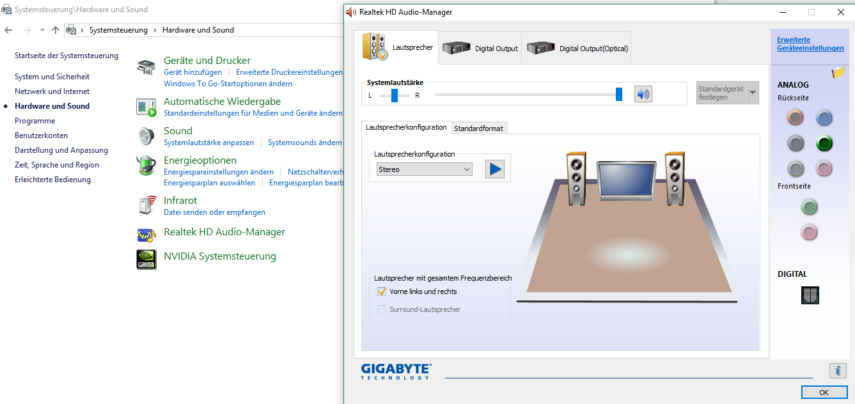This screenshot has height=404, width=855.
Task: Expand Standardgerät festlegen dropdown arrow
Action: point(753,93)
